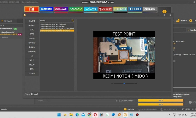Open Microsoft Edge from taskbar
Screen dimensions: 196x118
[x=77, y=115]
